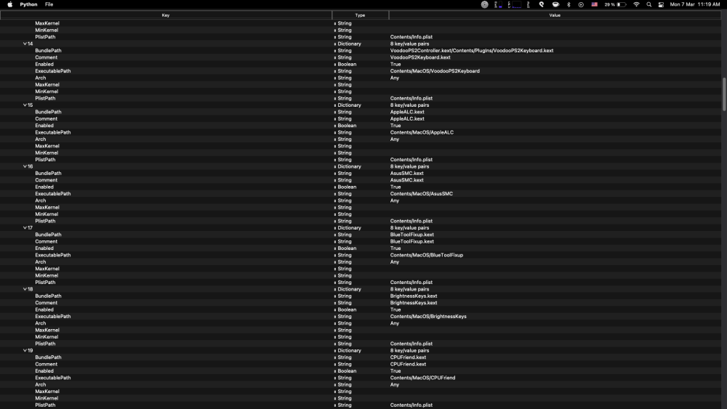Image resolution: width=727 pixels, height=409 pixels.
Task: Change type of entry 14 Dictionary
Action: point(348,44)
